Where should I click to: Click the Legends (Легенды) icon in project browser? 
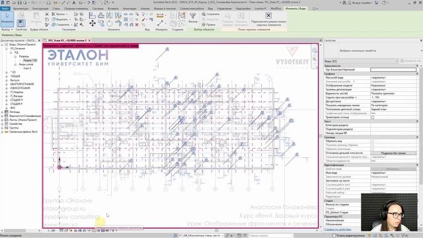(7, 112)
